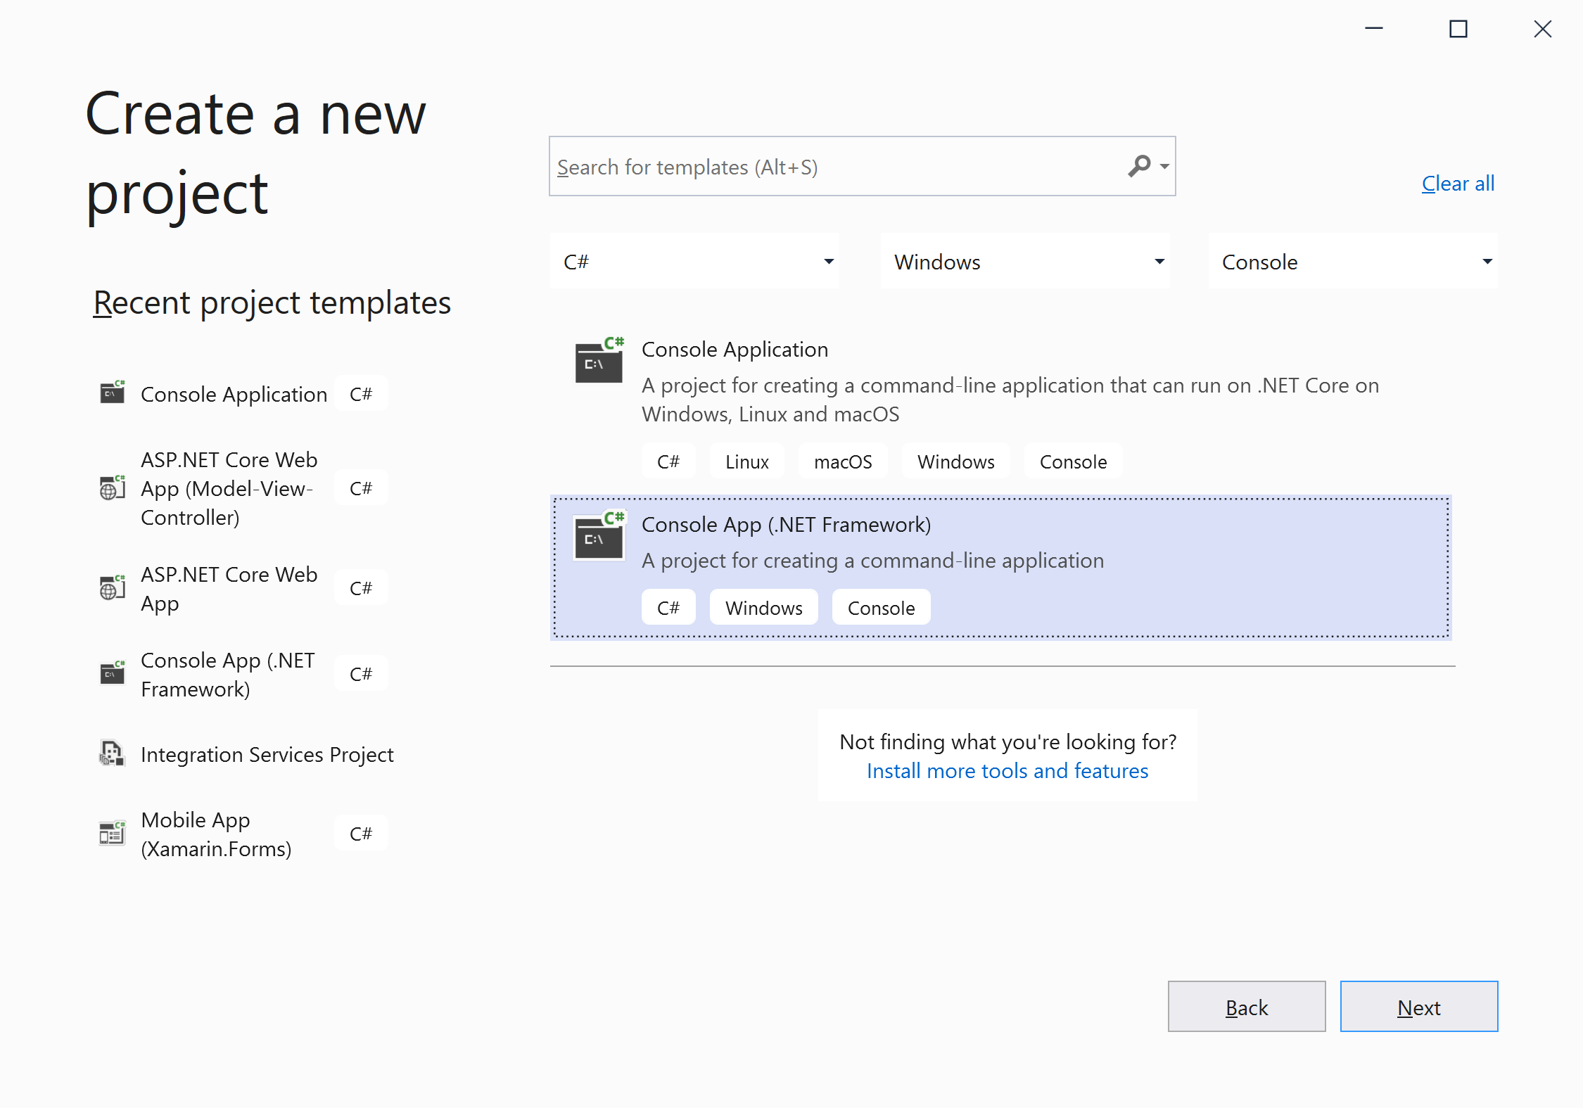Click ASP.NET Core MVC template icon

112,488
